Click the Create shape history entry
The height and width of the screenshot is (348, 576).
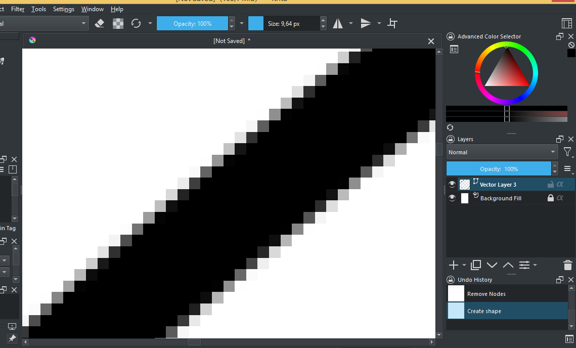click(484, 311)
